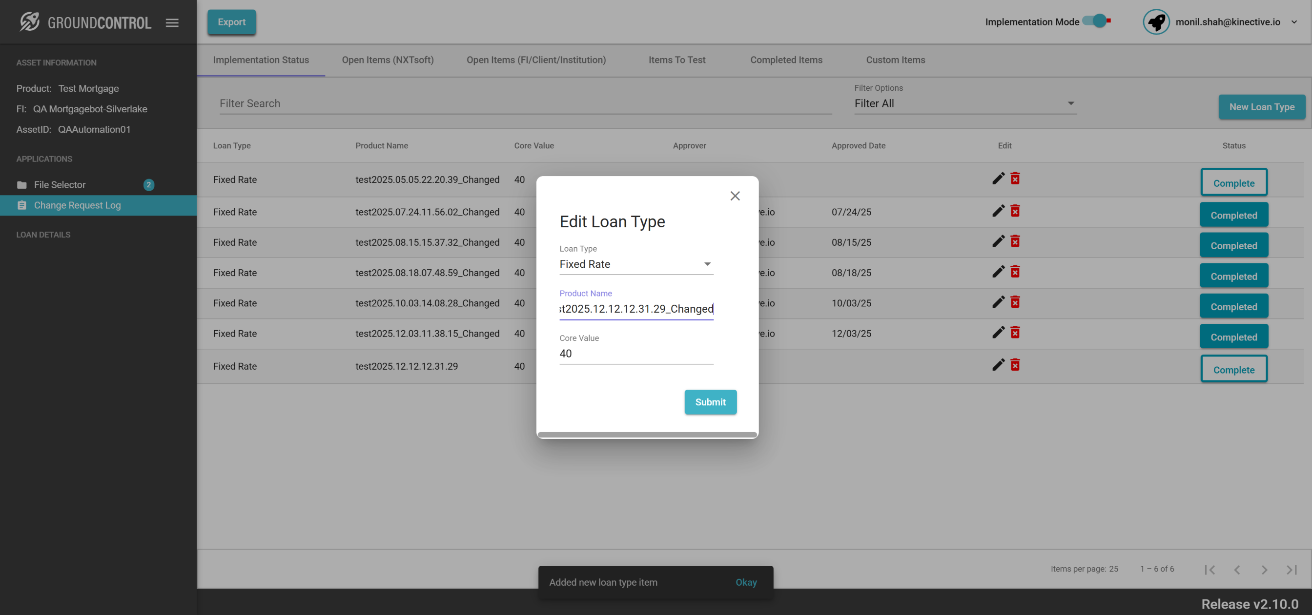Viewport: 1312px width, 615px height.
Task: Click the hamburger menu icon beside GroundControl
Action: tap(172, 22)
